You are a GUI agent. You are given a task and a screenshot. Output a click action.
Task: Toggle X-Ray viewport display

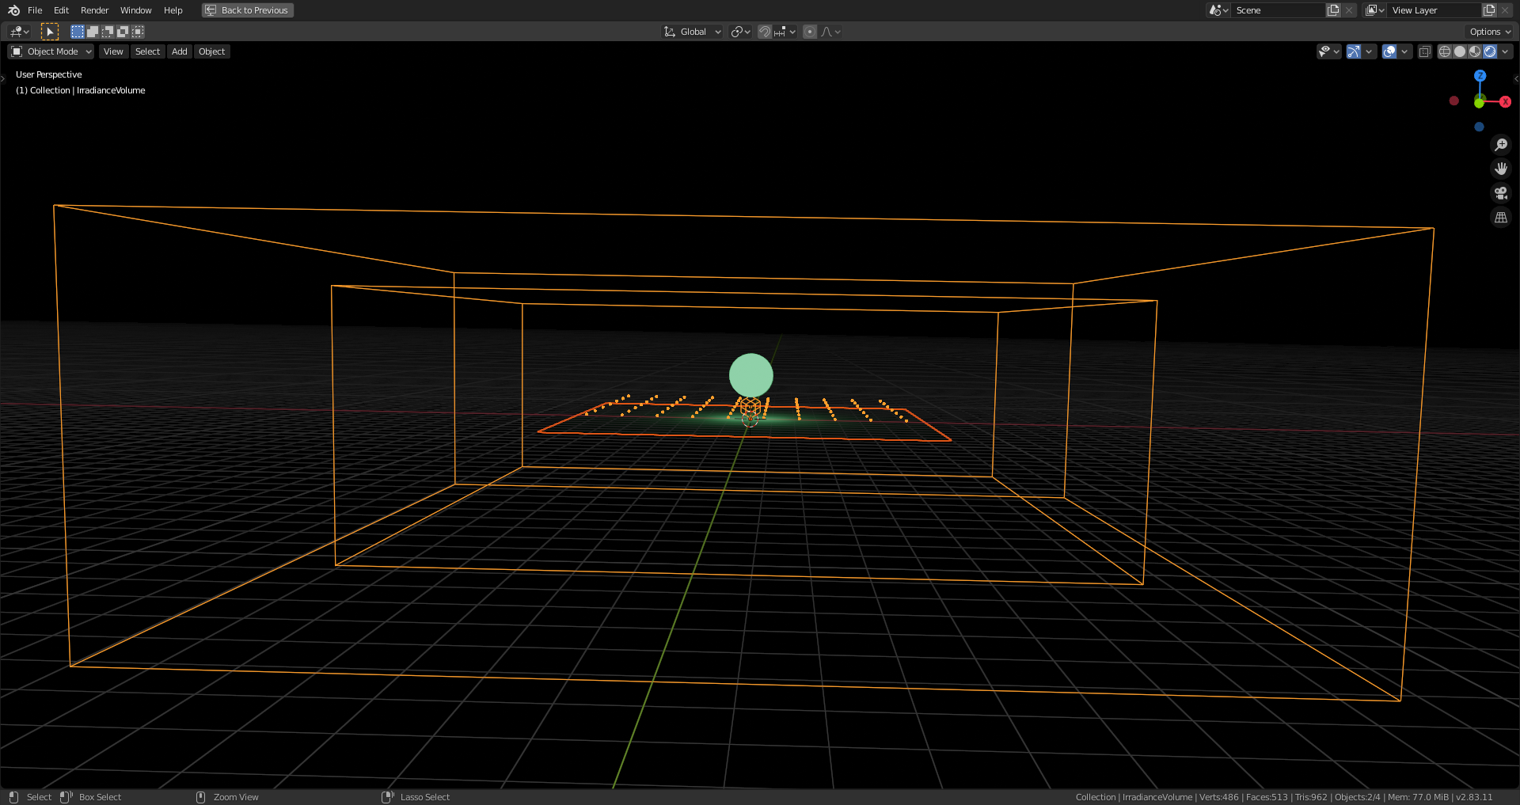(x=1424, y=51)
